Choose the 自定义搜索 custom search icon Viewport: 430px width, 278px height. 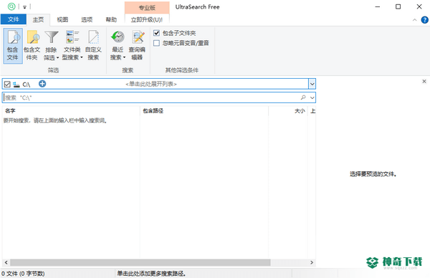(93, 46)
